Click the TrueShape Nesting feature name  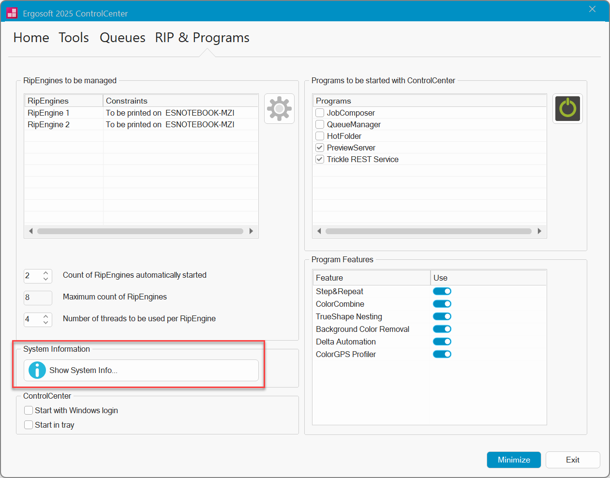[x=349, y=316]
